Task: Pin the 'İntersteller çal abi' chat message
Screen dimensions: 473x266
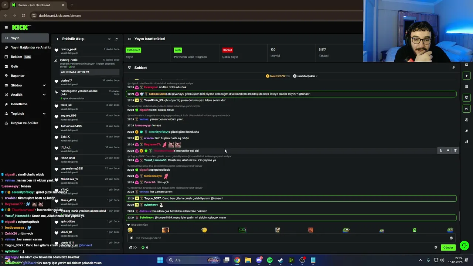Action: pyautogui.click(x=448, y=150)
